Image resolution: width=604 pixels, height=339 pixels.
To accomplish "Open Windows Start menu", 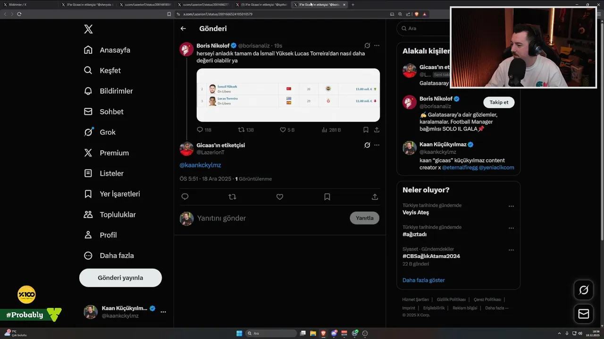I will pyautogui.click(x=239, y=333).
